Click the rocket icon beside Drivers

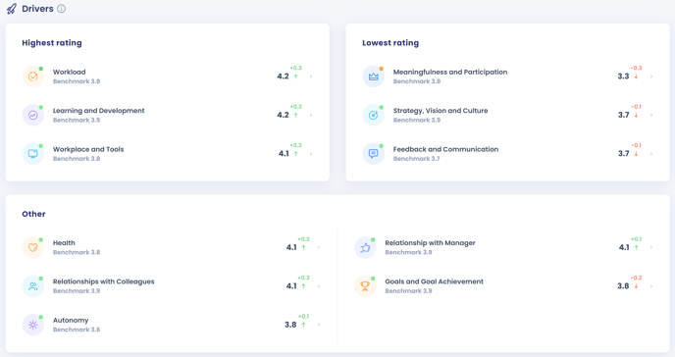pyautogui.click(x=12, y=9)
